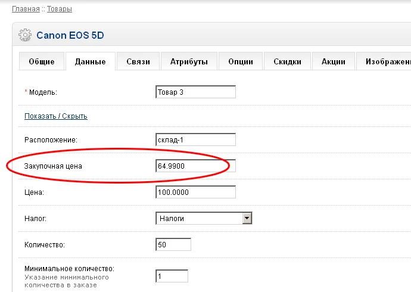Switch to the Общие tab

click(x=42, y=61)
